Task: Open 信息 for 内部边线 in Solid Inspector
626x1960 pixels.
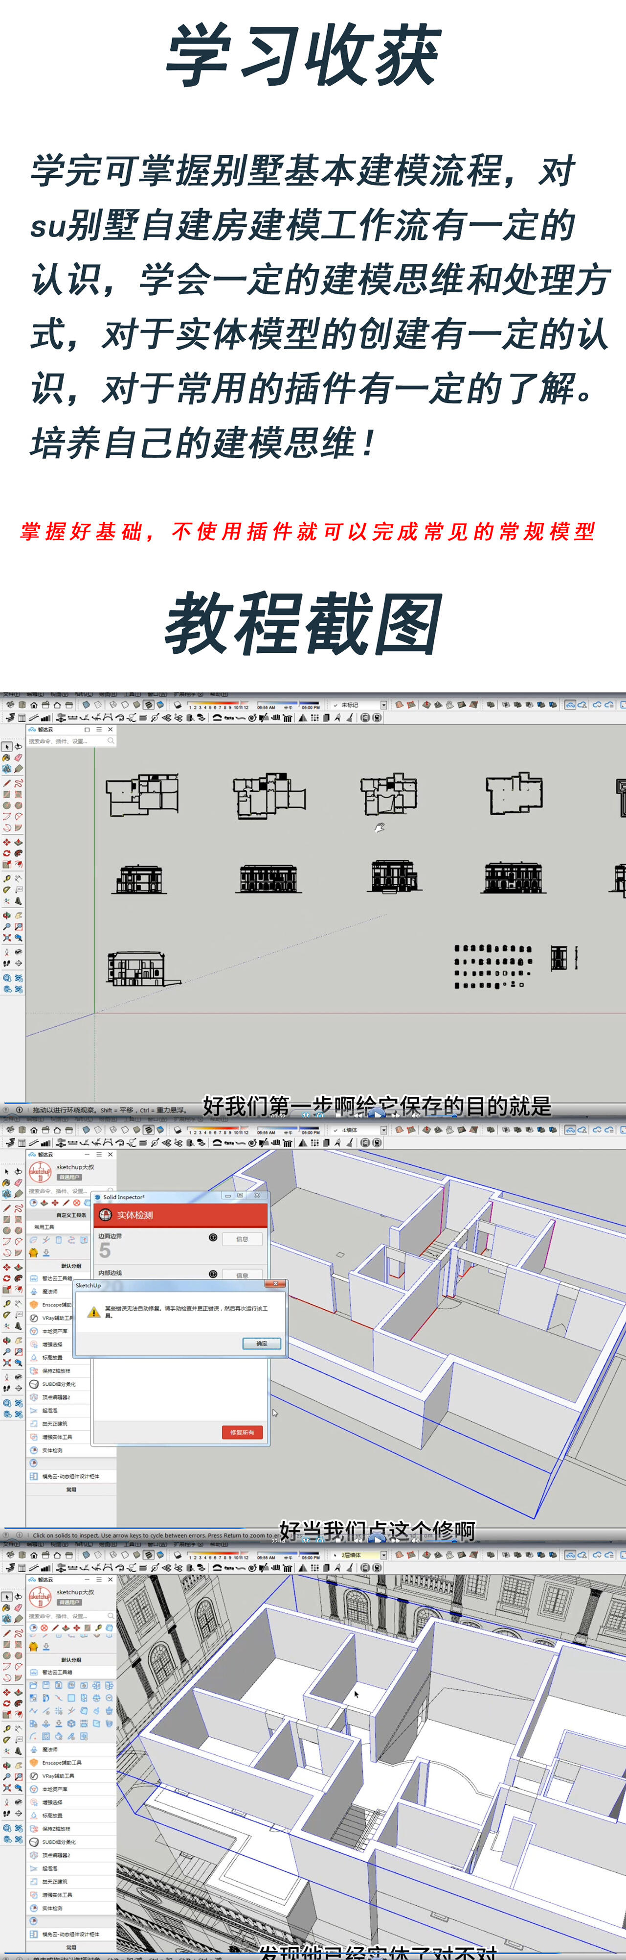Action: [x=243, y=1275]
